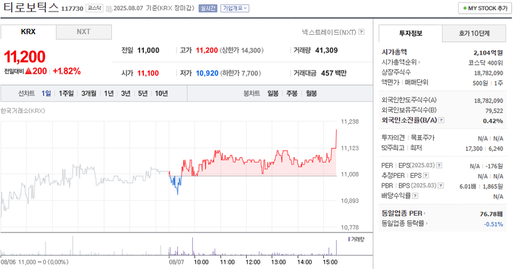Click the 08/07 date label on the chart axis
This screenshot has height=269, width=514.
point(176,262)
